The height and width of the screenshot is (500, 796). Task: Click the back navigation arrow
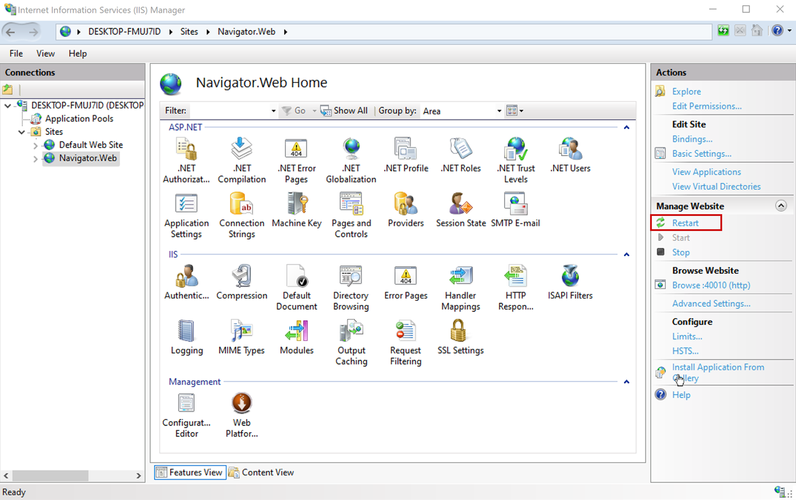(11, 32)
